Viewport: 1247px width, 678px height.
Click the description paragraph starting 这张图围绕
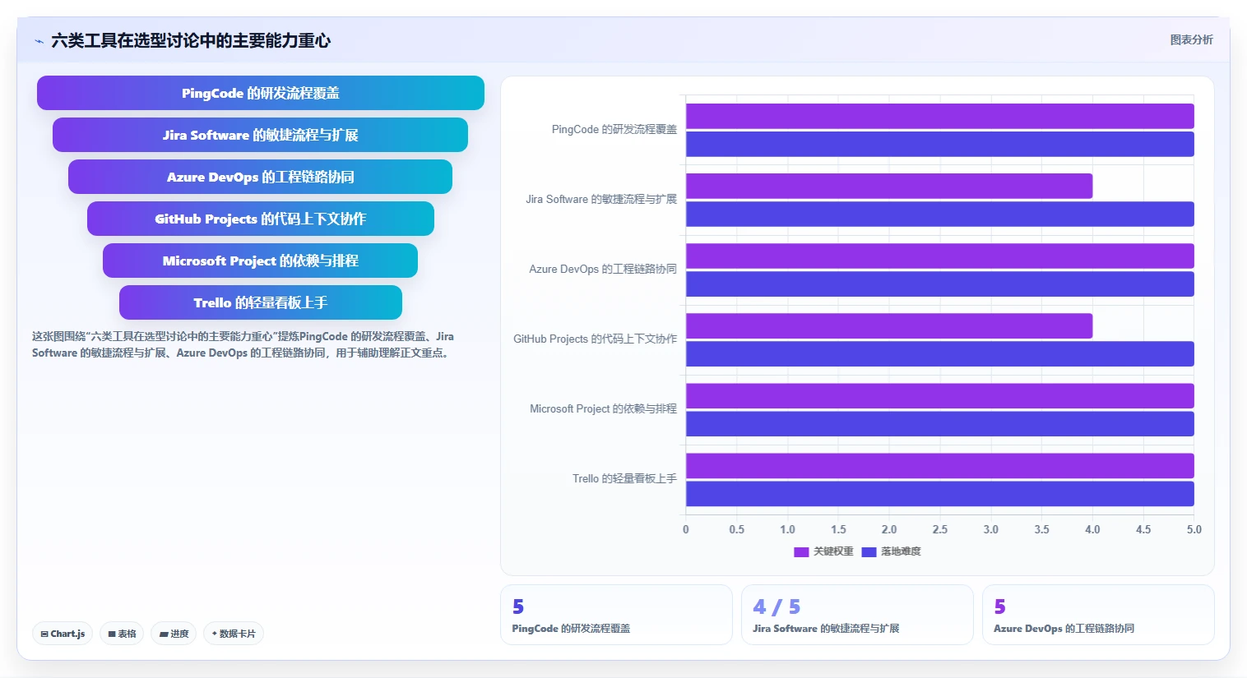(x=243, y=344)
